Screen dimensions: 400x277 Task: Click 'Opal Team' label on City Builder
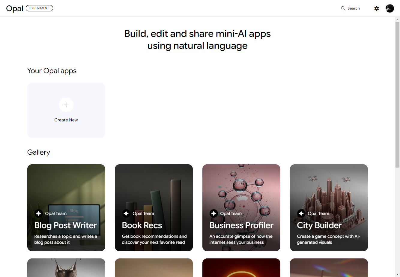(x=318, y=213)
